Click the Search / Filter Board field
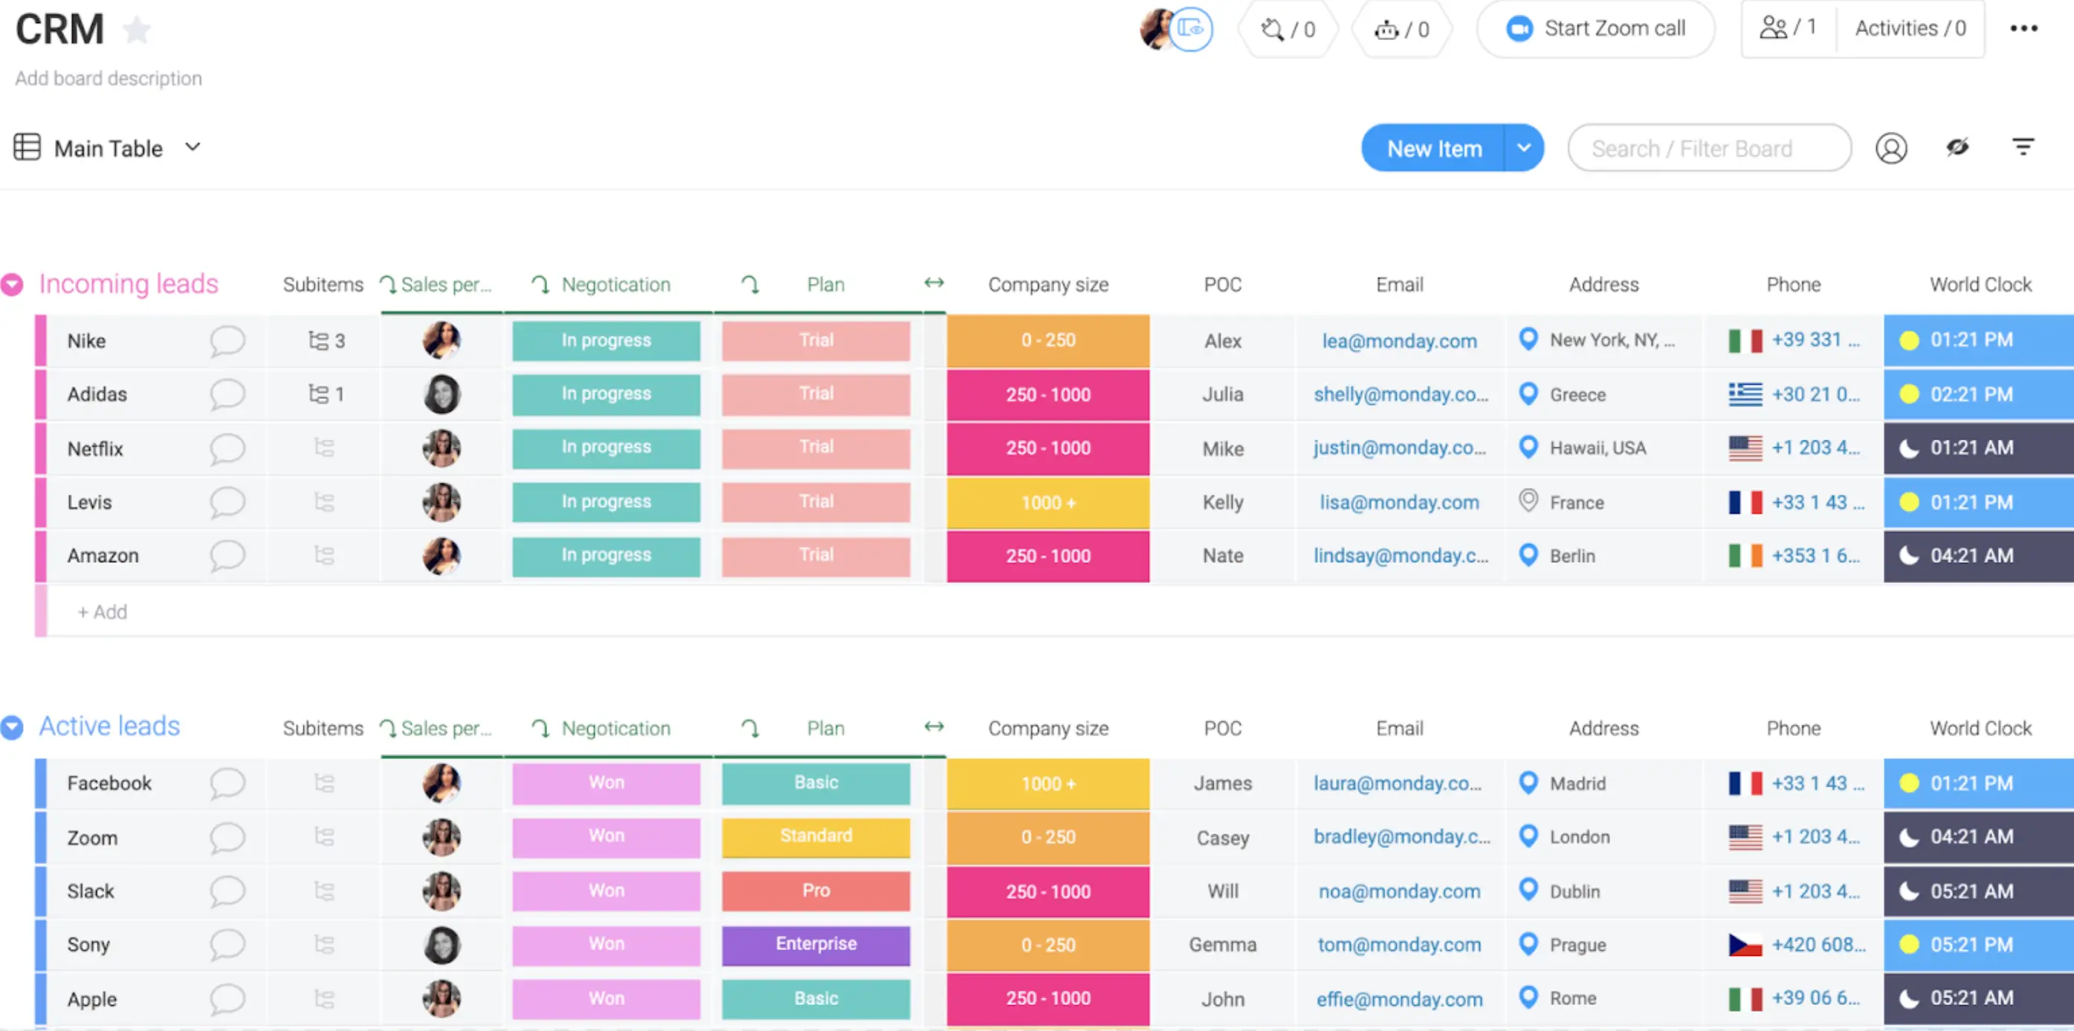2074x1031 pixels. pos(1708,148)
